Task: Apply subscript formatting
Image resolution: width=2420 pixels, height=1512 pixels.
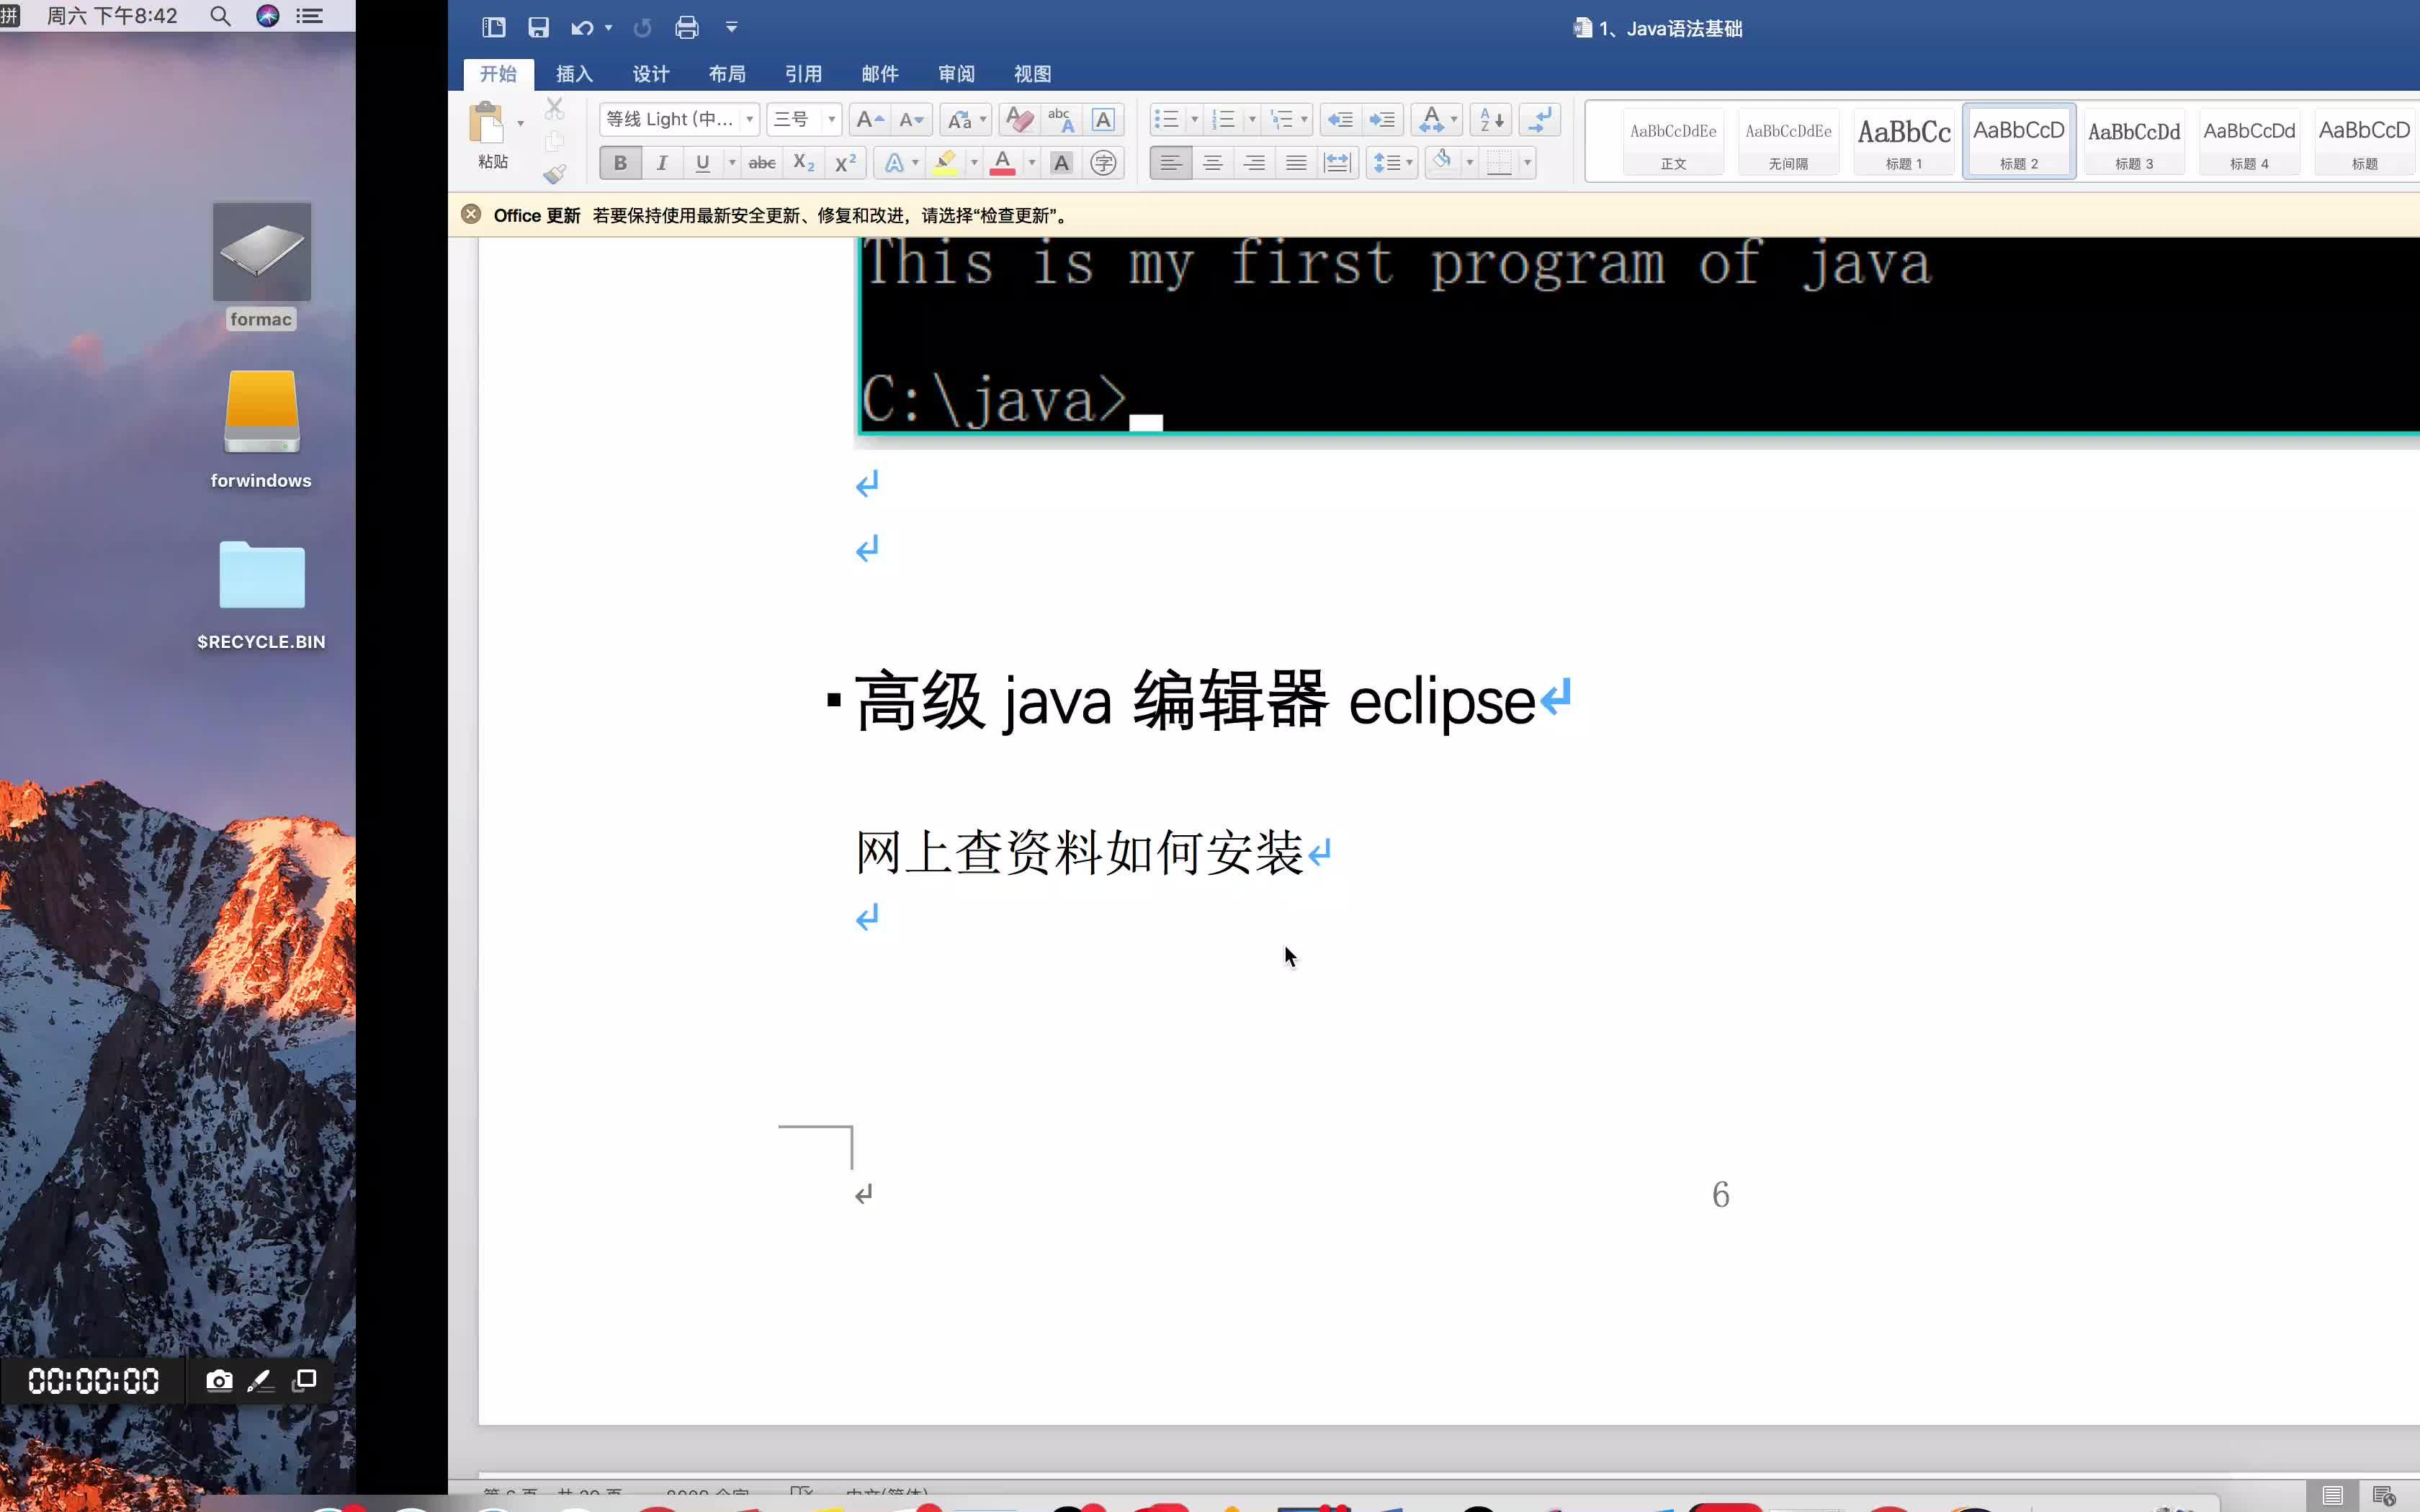Action: point(803,163)
